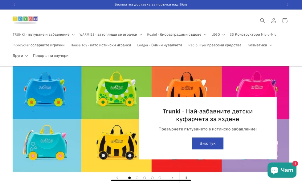
Task: Go to previous slide in slideshow
Action: coord(117,178)
